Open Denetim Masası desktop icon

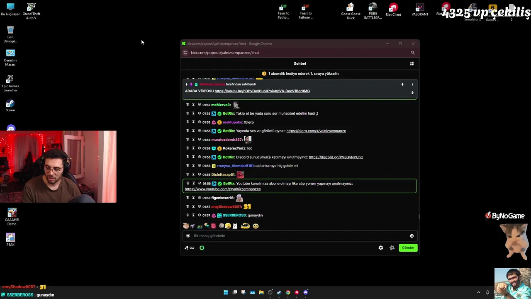click(x=10, y=58)
